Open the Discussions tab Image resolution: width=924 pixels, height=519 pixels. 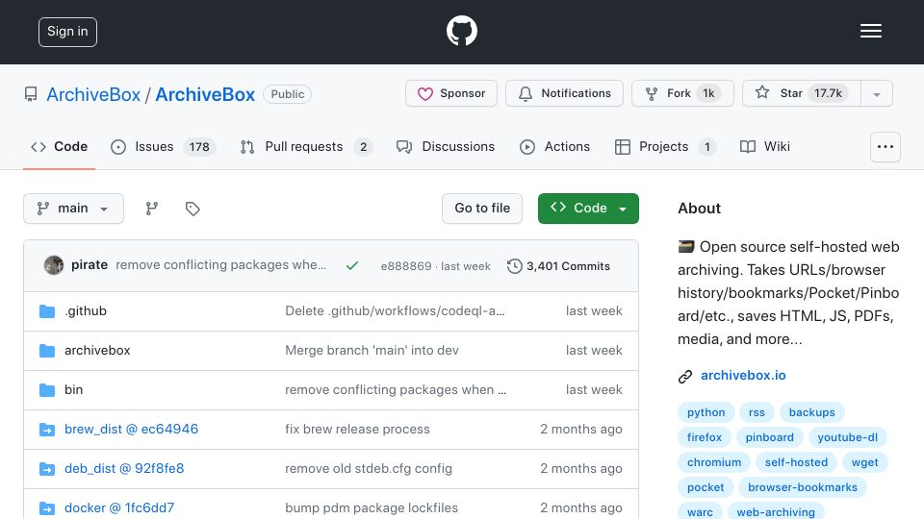click(x=446, y=146)
